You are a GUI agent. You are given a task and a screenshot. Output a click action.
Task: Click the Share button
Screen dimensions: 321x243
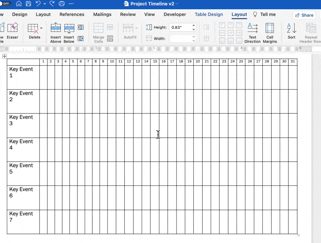(x=304, y=15)
